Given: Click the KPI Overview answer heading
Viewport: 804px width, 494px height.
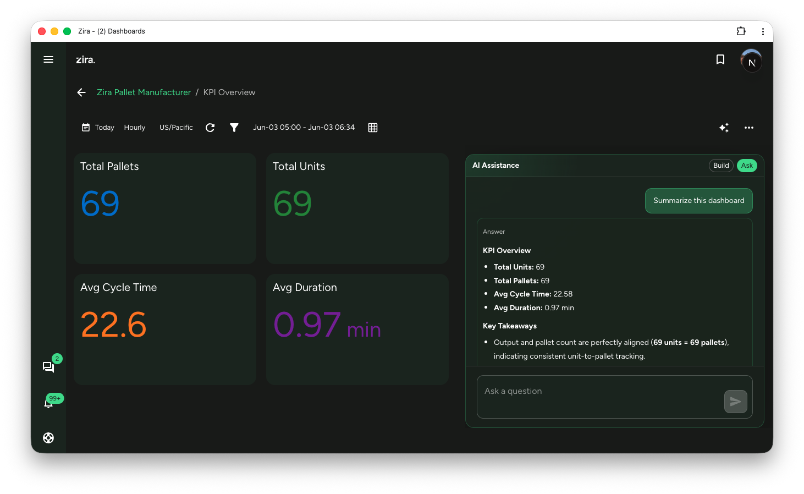Looking at the screenshot, I should click(506, 250).
